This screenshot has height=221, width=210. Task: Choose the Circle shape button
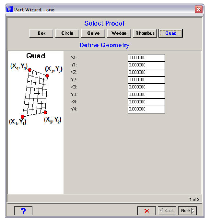pyautogui.click(x=67, y=33)
